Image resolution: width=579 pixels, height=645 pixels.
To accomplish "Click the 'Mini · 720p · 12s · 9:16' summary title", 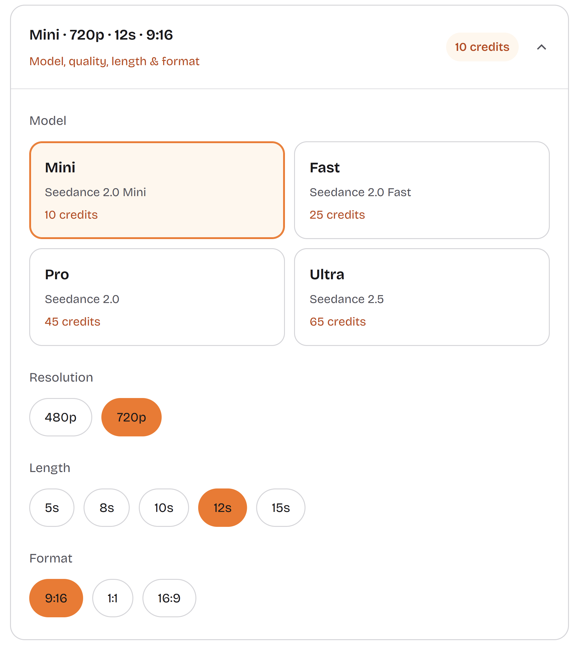I will click(x=101, y=35).
